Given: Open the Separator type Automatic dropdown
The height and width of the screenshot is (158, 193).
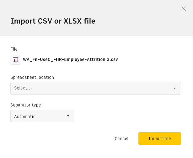Looking at the screenshot, I should [x=42, y=116].
